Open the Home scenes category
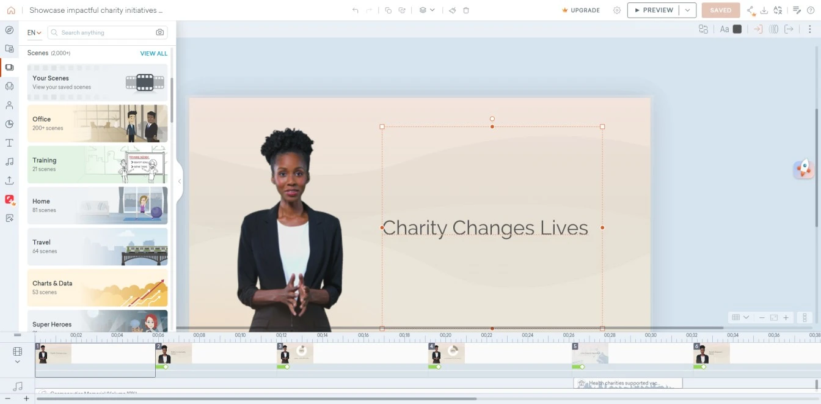821x404 pixels. click(x=97, y=205)
